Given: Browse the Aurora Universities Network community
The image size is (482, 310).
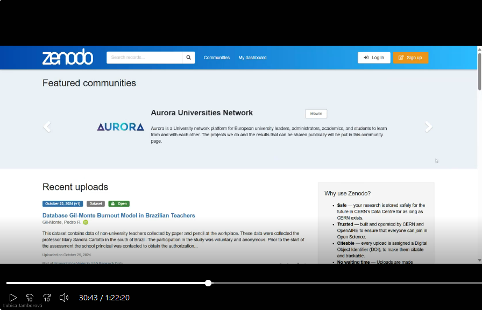Looking at the screenshot, I should coord(316,114).
